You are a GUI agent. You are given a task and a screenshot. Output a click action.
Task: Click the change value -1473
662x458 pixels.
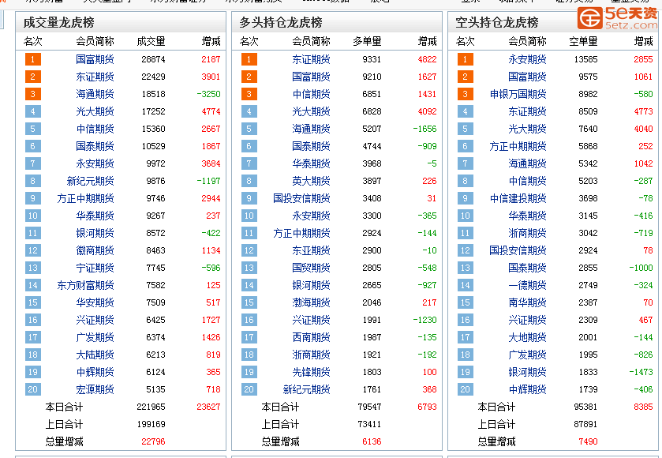pyautogui.click(x=641, y=372)
